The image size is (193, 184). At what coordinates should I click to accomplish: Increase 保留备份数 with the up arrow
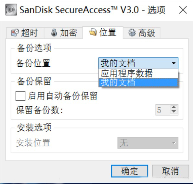tap(174, 107)
